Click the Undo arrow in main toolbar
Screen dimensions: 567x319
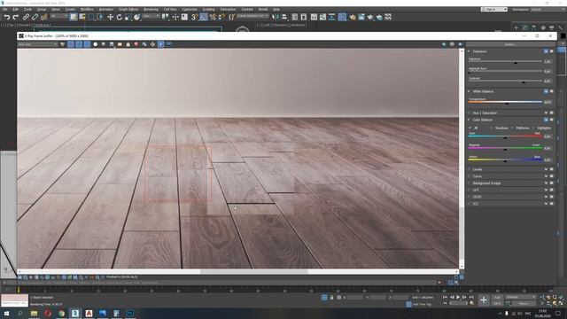click(7, 17)
